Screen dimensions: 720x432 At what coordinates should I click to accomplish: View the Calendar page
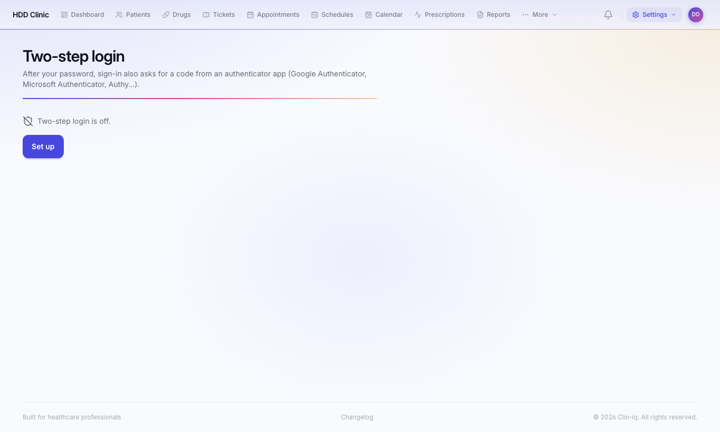pos(384,15)
